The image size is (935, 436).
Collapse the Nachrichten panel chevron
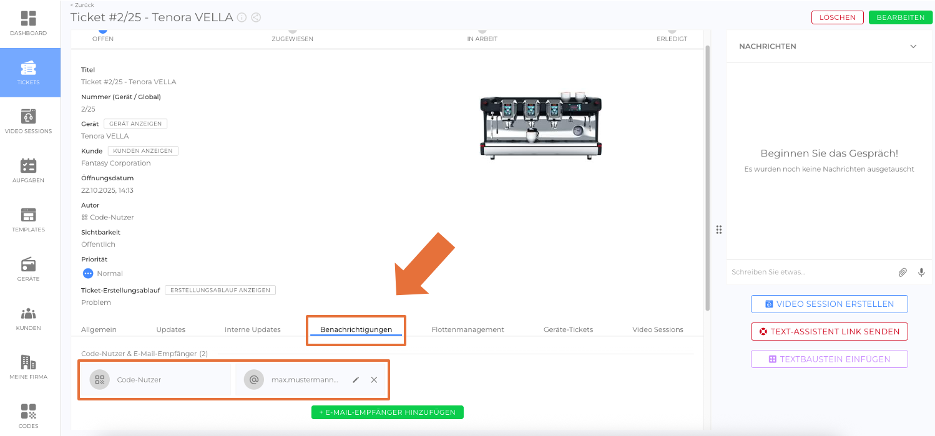click(913, 47)
